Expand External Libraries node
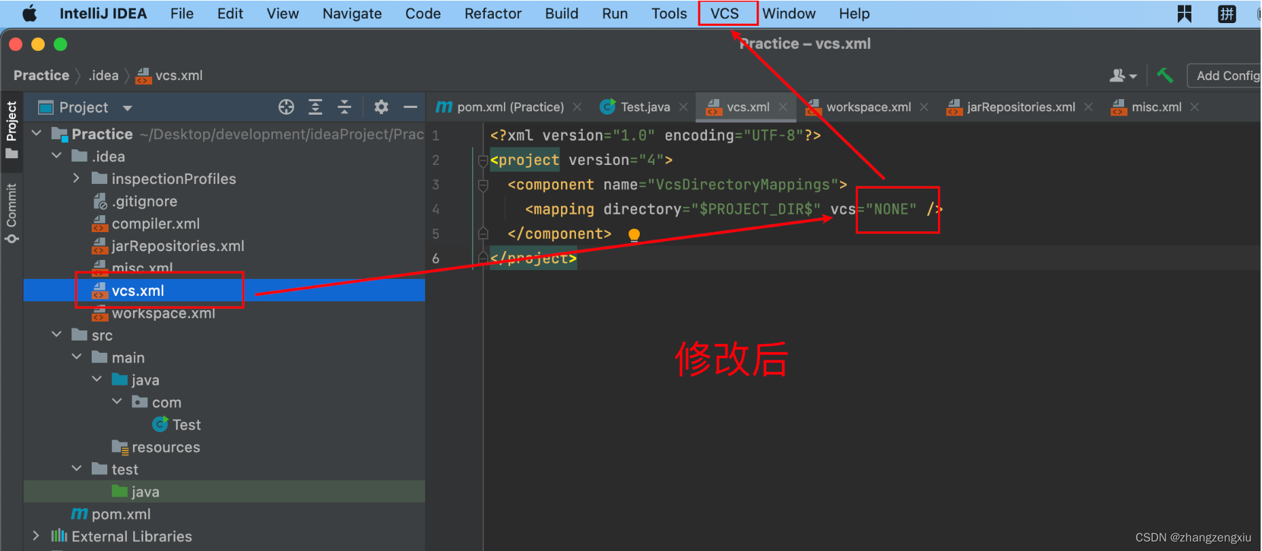The height and width of the screenshot is (551, 1262). pos(37,536)
